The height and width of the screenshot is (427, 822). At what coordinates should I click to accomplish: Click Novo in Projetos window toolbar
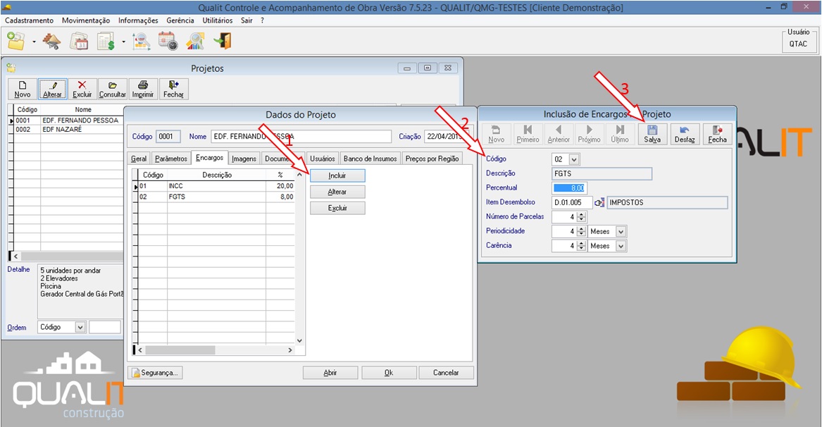[x=22, y=89]
